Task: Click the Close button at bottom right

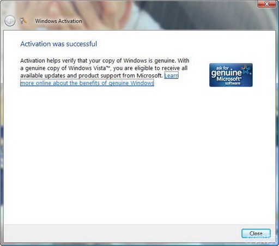Action: tap(256, 233)
